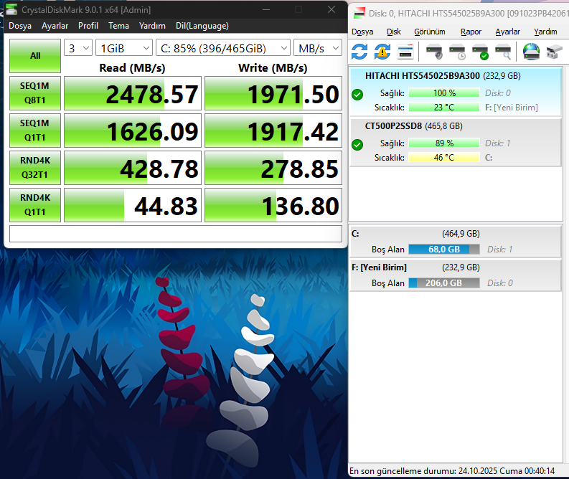
Task: Click the RND4K Q1T1 write value 136.80
Action: 273,205
